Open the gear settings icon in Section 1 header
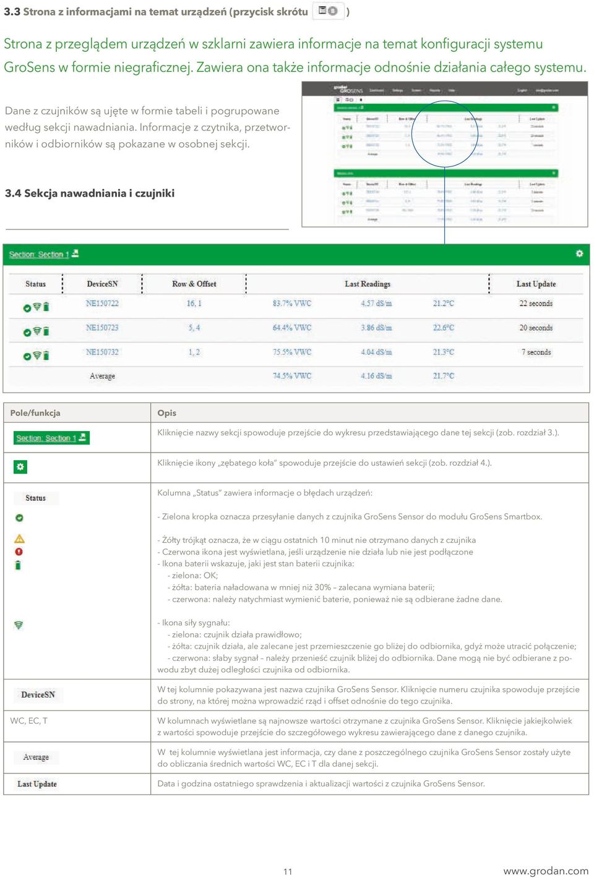Image resolution: width=594 pixels, height=878 pixels. 579,254
